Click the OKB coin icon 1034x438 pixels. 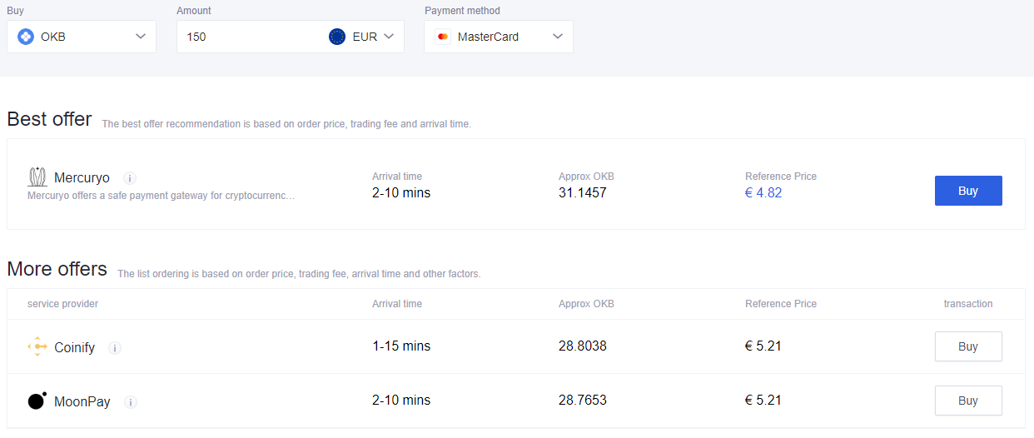click(x=26, y=37)
